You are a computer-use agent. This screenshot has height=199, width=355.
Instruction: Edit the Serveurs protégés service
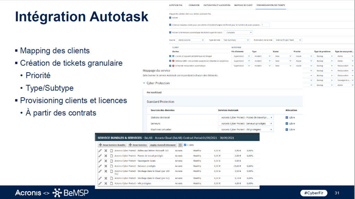(x=100, y=166)
